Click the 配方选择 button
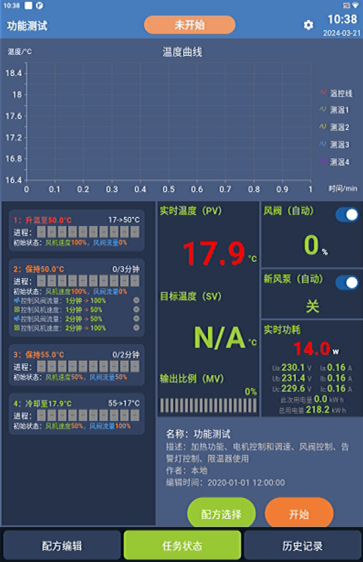363x562 pixels. (x=222, y=514)
